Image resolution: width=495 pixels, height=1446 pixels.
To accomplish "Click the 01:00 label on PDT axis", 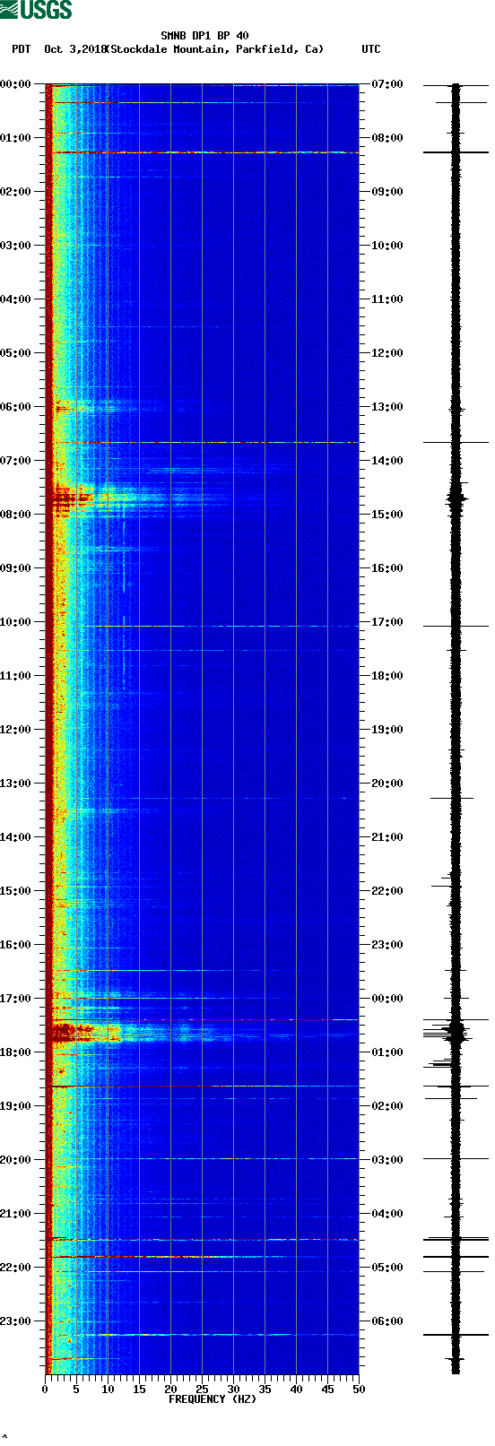I will tap(16, 138).
